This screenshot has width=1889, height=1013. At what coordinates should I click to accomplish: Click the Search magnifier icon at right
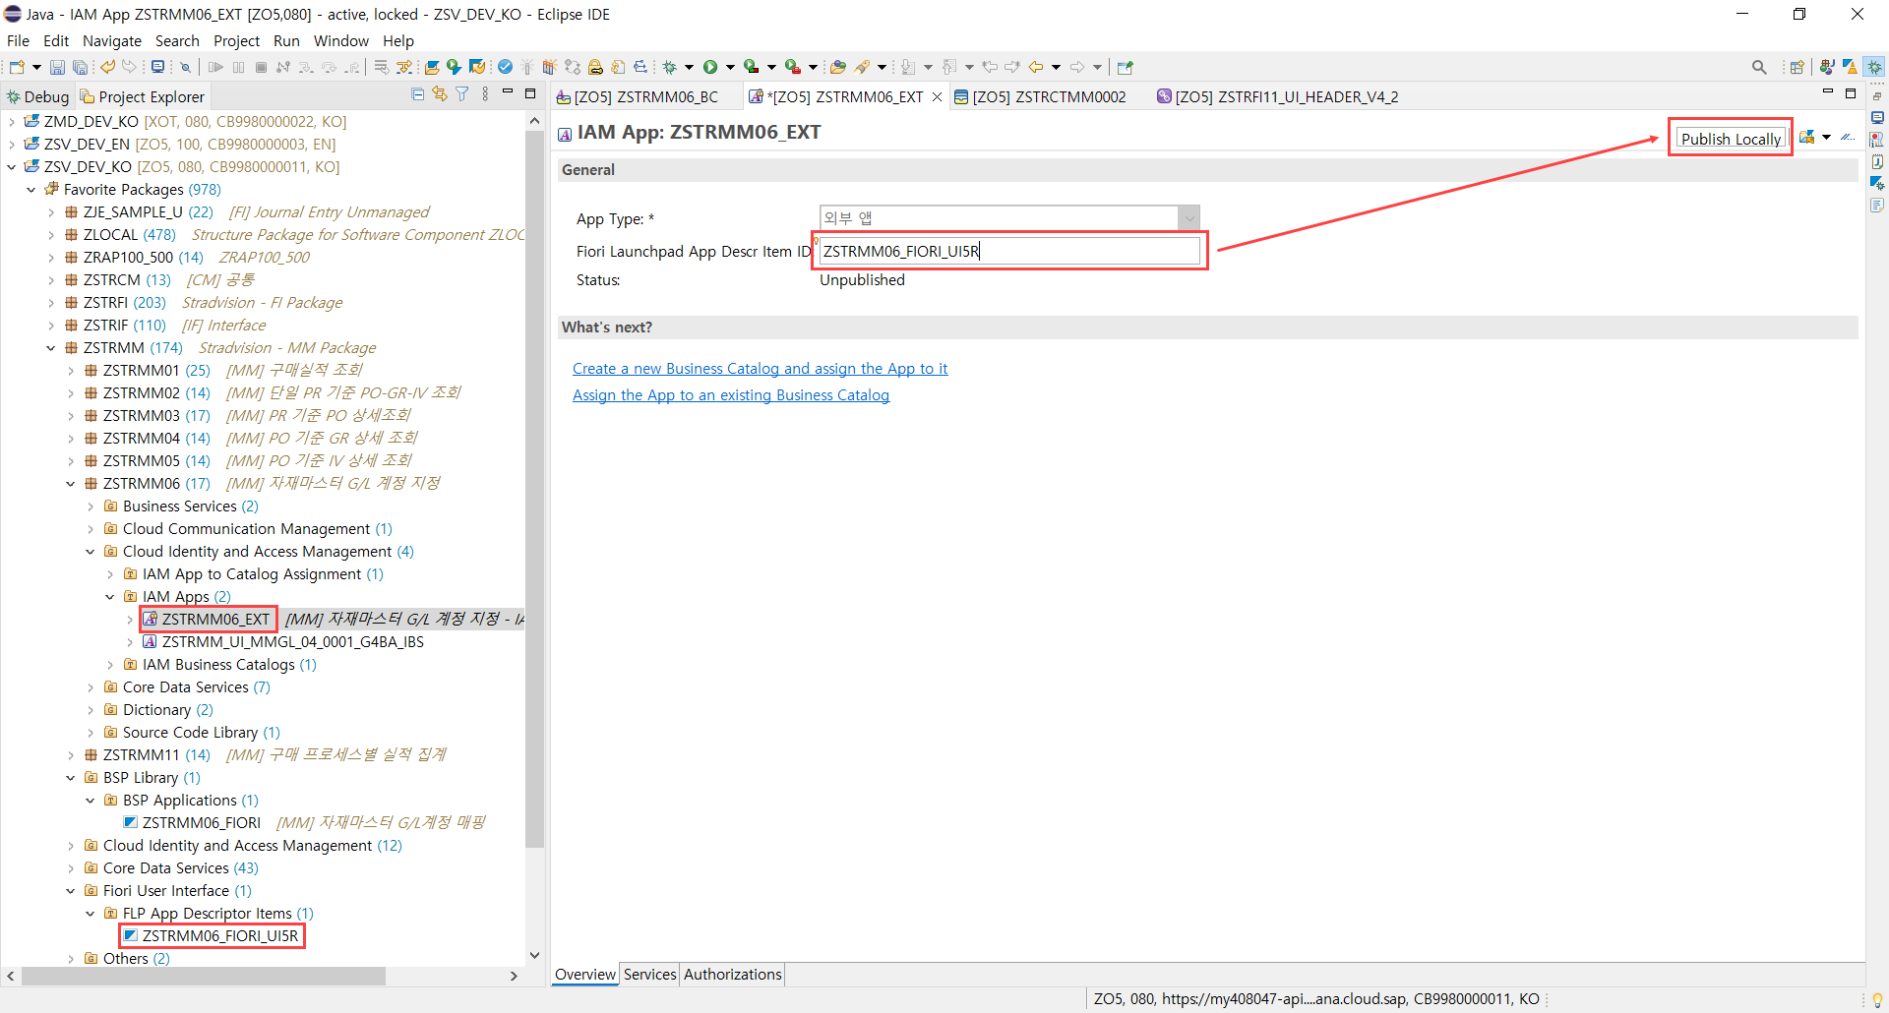point(1759,67)
